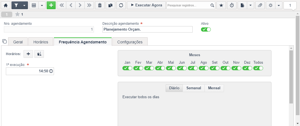The width and height of the screenshot is (300, 126).
Task: Select the Semanal frequency button
Action: pyautogui.click(x=194, y=88)
